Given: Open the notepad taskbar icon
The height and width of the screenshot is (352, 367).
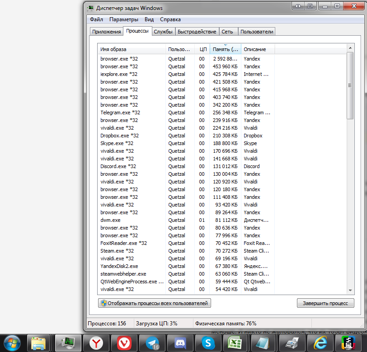Looking at the screenshot, I should [x=264, y=343].
